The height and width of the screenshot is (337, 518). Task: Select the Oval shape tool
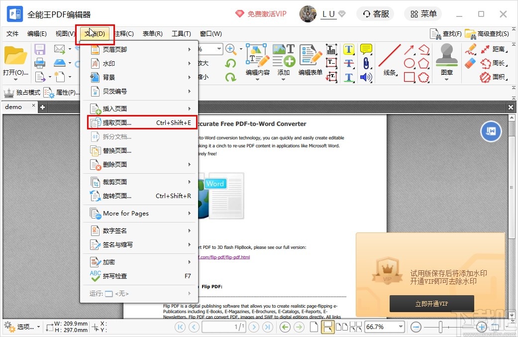(x=410, y=63)
